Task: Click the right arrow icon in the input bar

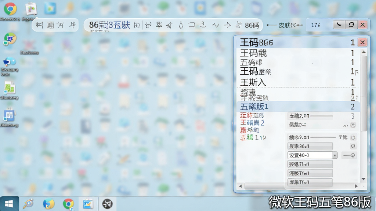Action: [x=227, y=25]
